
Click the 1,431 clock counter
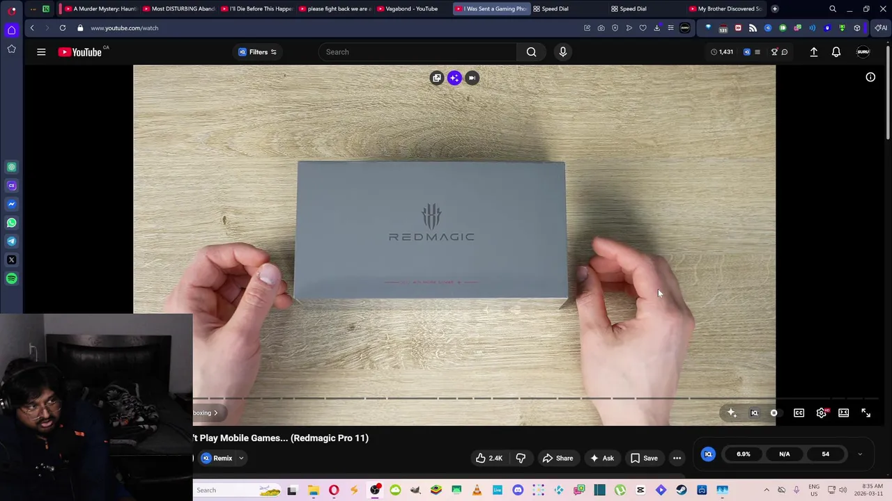tap(721, 52)
